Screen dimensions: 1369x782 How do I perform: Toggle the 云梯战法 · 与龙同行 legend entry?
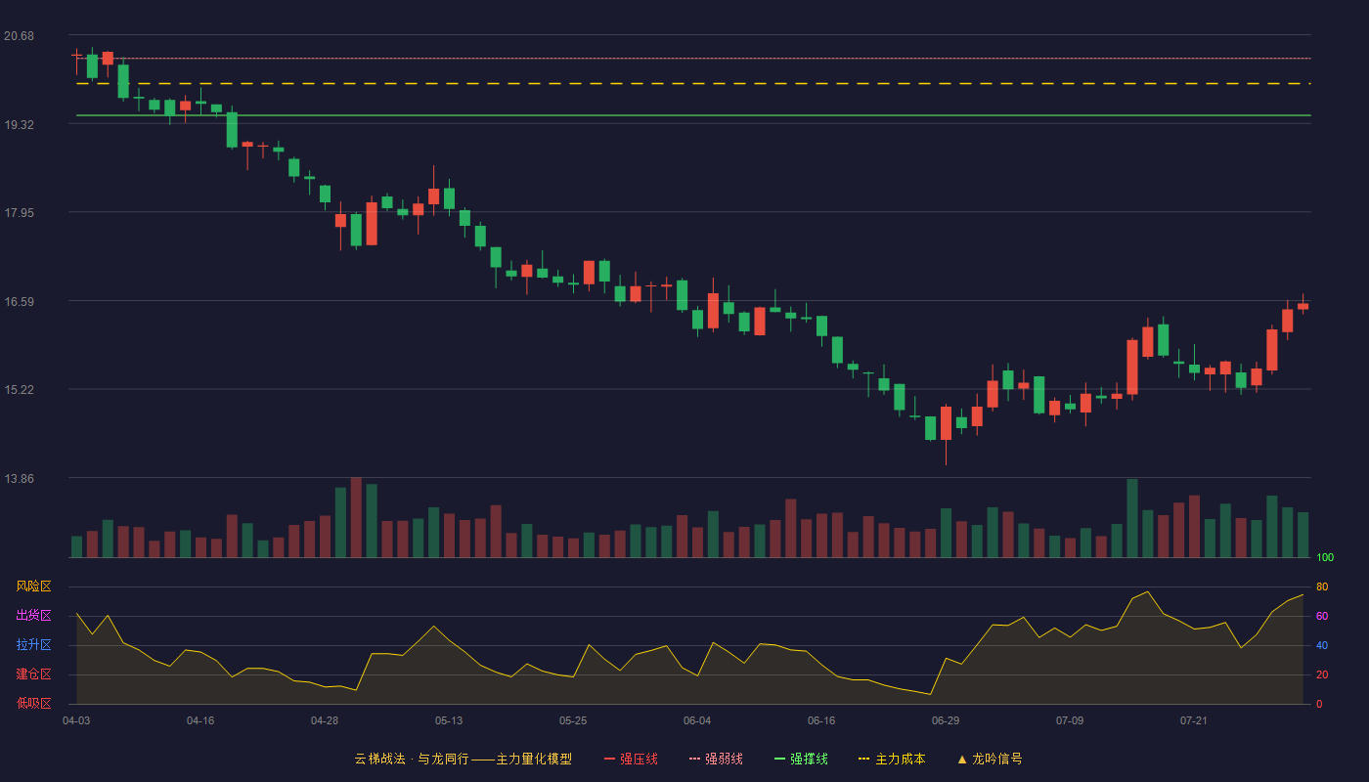(x=463, y=759)
